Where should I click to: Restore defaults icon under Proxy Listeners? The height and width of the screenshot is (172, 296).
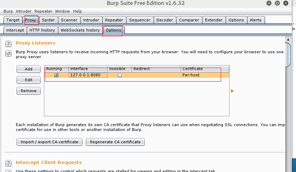tap(8, 53)
